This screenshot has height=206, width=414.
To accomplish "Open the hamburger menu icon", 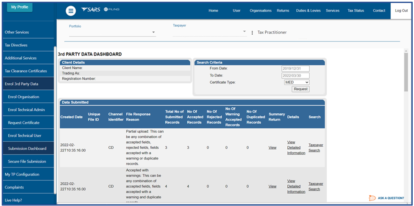I will (71, 11).
